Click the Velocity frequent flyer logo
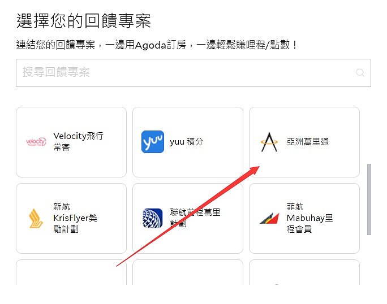The image size is (387, 304). (x=36, y=142)
